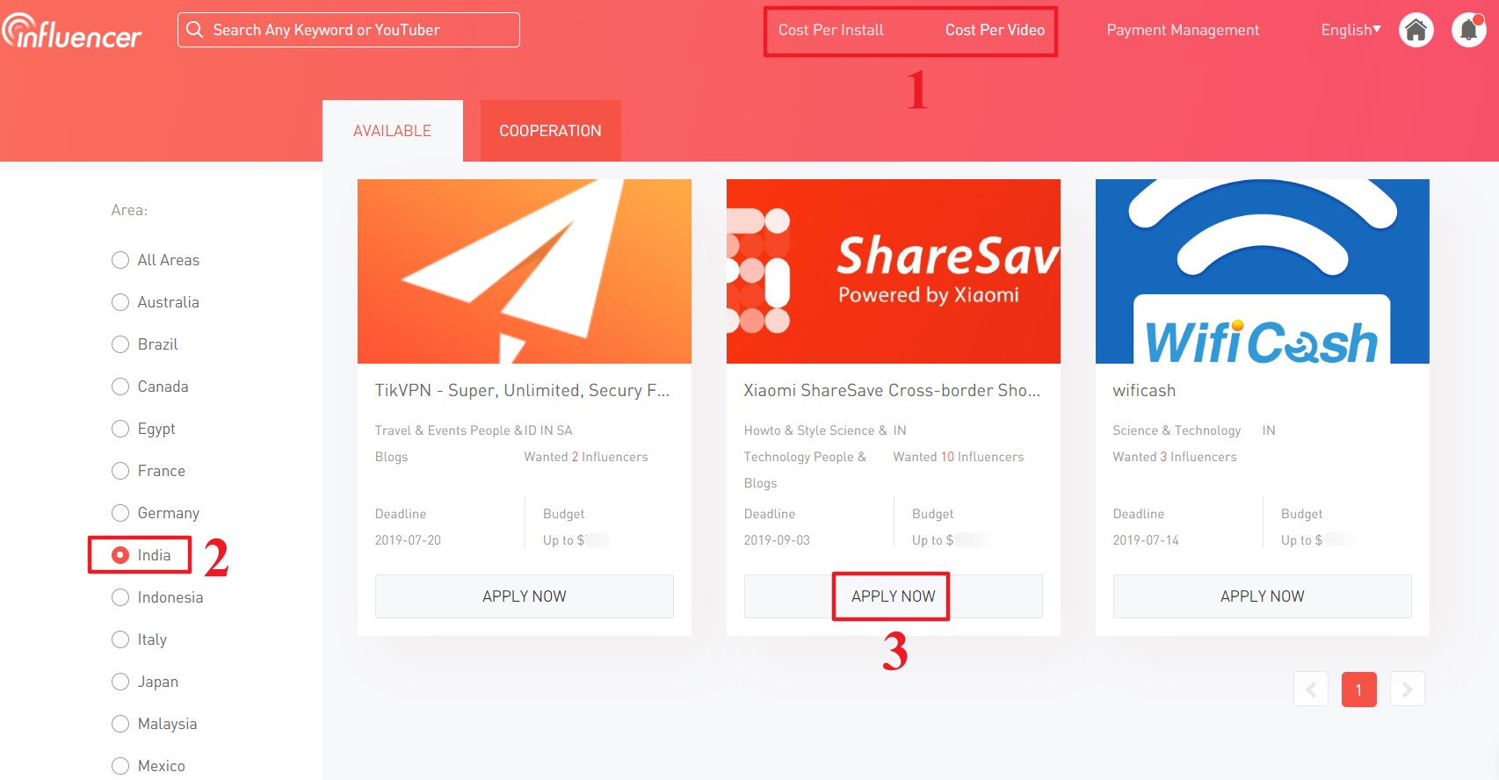Click Wanted 10 Influencers text
This screenshot has width=1499, height=780.
click(x=959, y=457)
